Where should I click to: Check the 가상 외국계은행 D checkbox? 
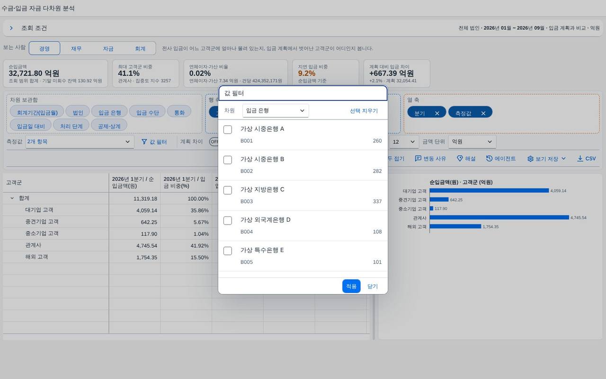coord(228,220)
